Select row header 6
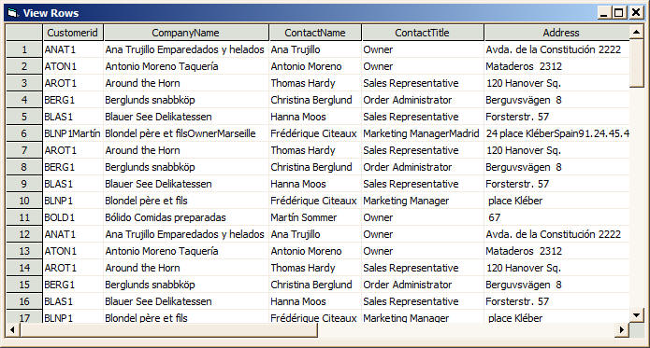The width and height of the screenshot is (650, 348). click(24, 133)
